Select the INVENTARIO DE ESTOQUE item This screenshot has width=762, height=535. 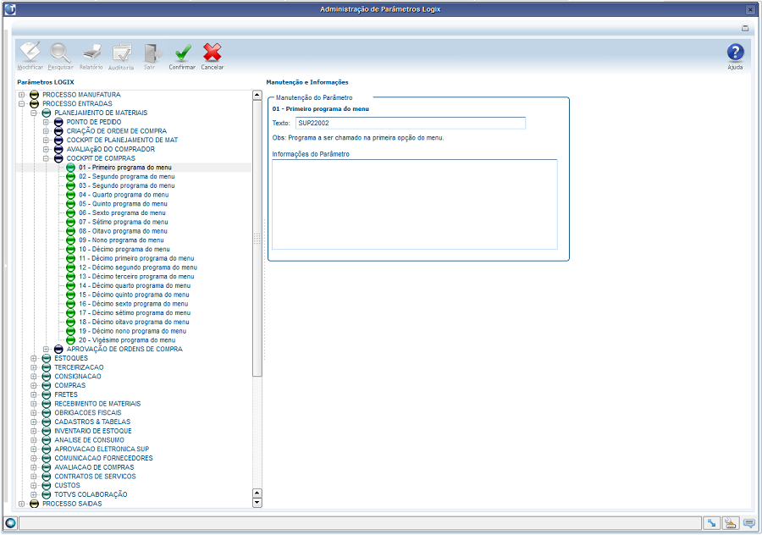pyautogui.click(x=93, y=431)
